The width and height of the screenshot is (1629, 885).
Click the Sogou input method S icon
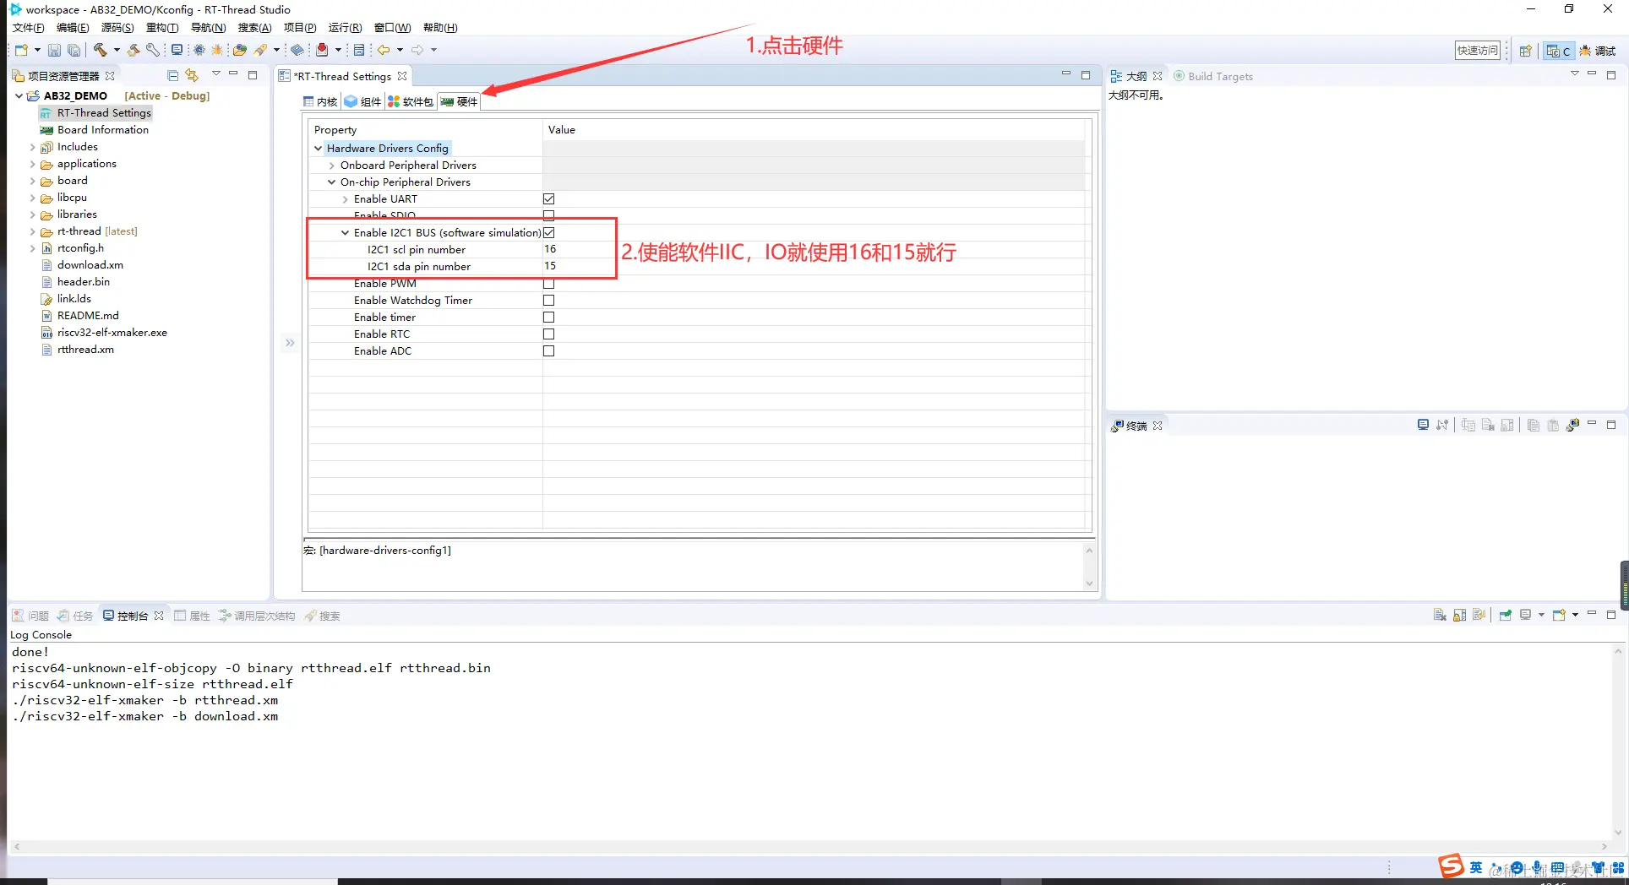pos(1451,866)
